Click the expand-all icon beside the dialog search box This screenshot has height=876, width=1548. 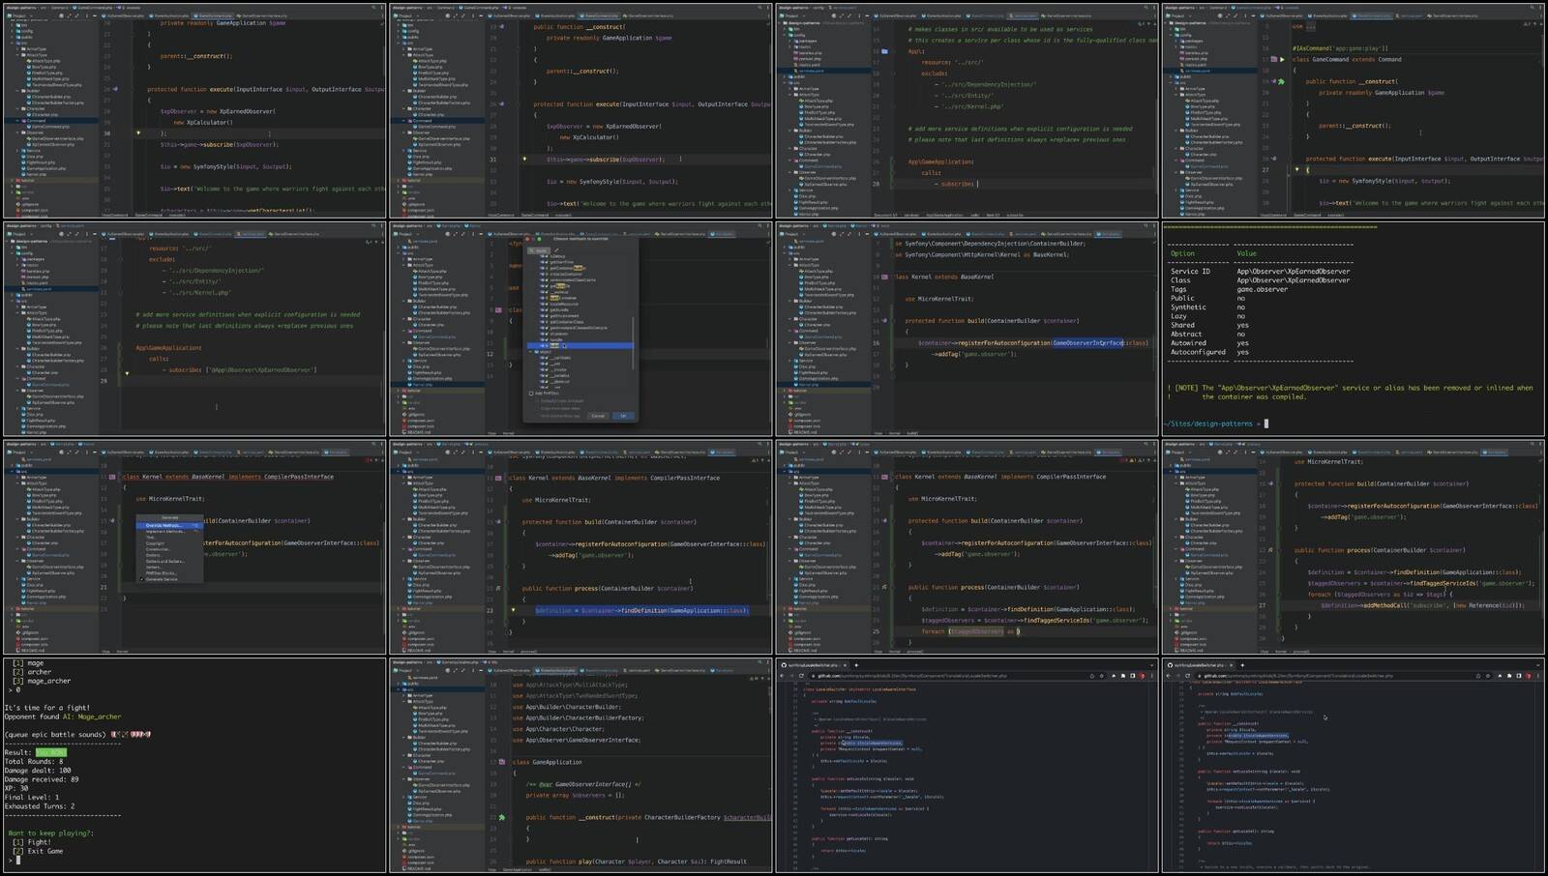click(555, 250)
